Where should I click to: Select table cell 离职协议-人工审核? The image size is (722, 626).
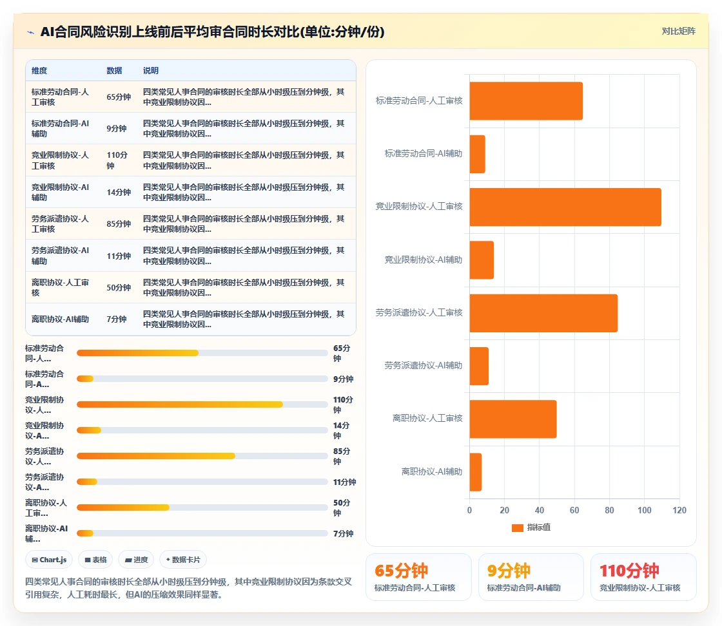(60, 287)
